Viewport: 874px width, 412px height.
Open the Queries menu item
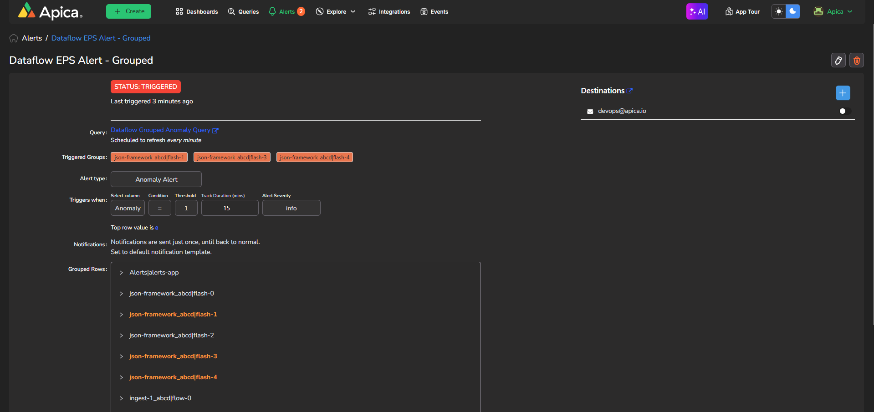(x=243, y=11)
